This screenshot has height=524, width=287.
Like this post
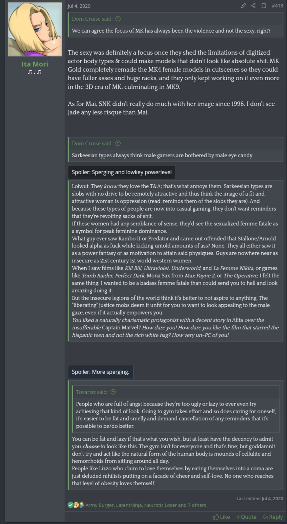[222, 517]
